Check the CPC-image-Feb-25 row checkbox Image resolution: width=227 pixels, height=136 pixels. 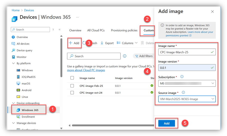[72, 86]
